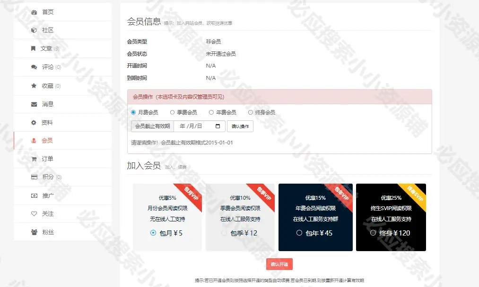Click the cube icon beside 社区
Viewport: 479px width, 287px height.
34,30
